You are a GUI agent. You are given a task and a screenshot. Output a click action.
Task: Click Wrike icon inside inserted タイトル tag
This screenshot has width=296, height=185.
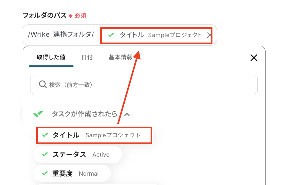[x=111, y=35]
